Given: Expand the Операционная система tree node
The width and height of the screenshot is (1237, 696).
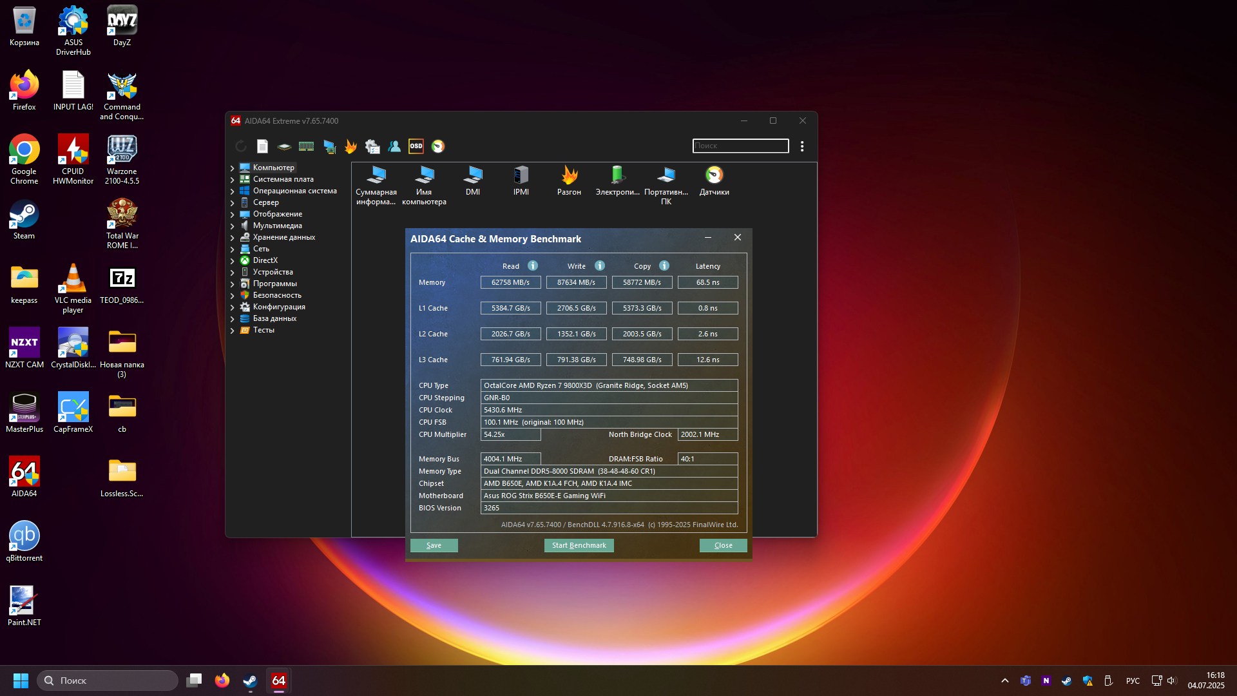Looking at the screenshot, I should click(233, 191).
